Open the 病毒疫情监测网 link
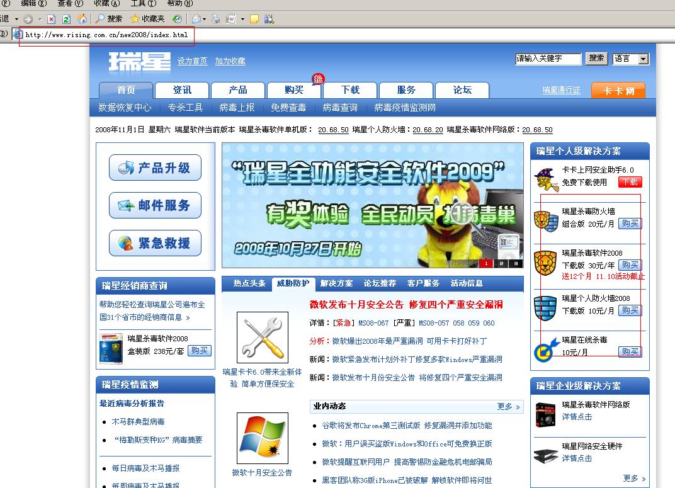 (x=405, y=108)
